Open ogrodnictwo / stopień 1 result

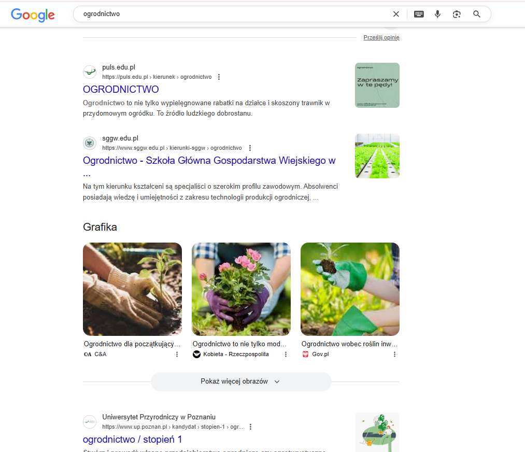(x=132, y=439)
